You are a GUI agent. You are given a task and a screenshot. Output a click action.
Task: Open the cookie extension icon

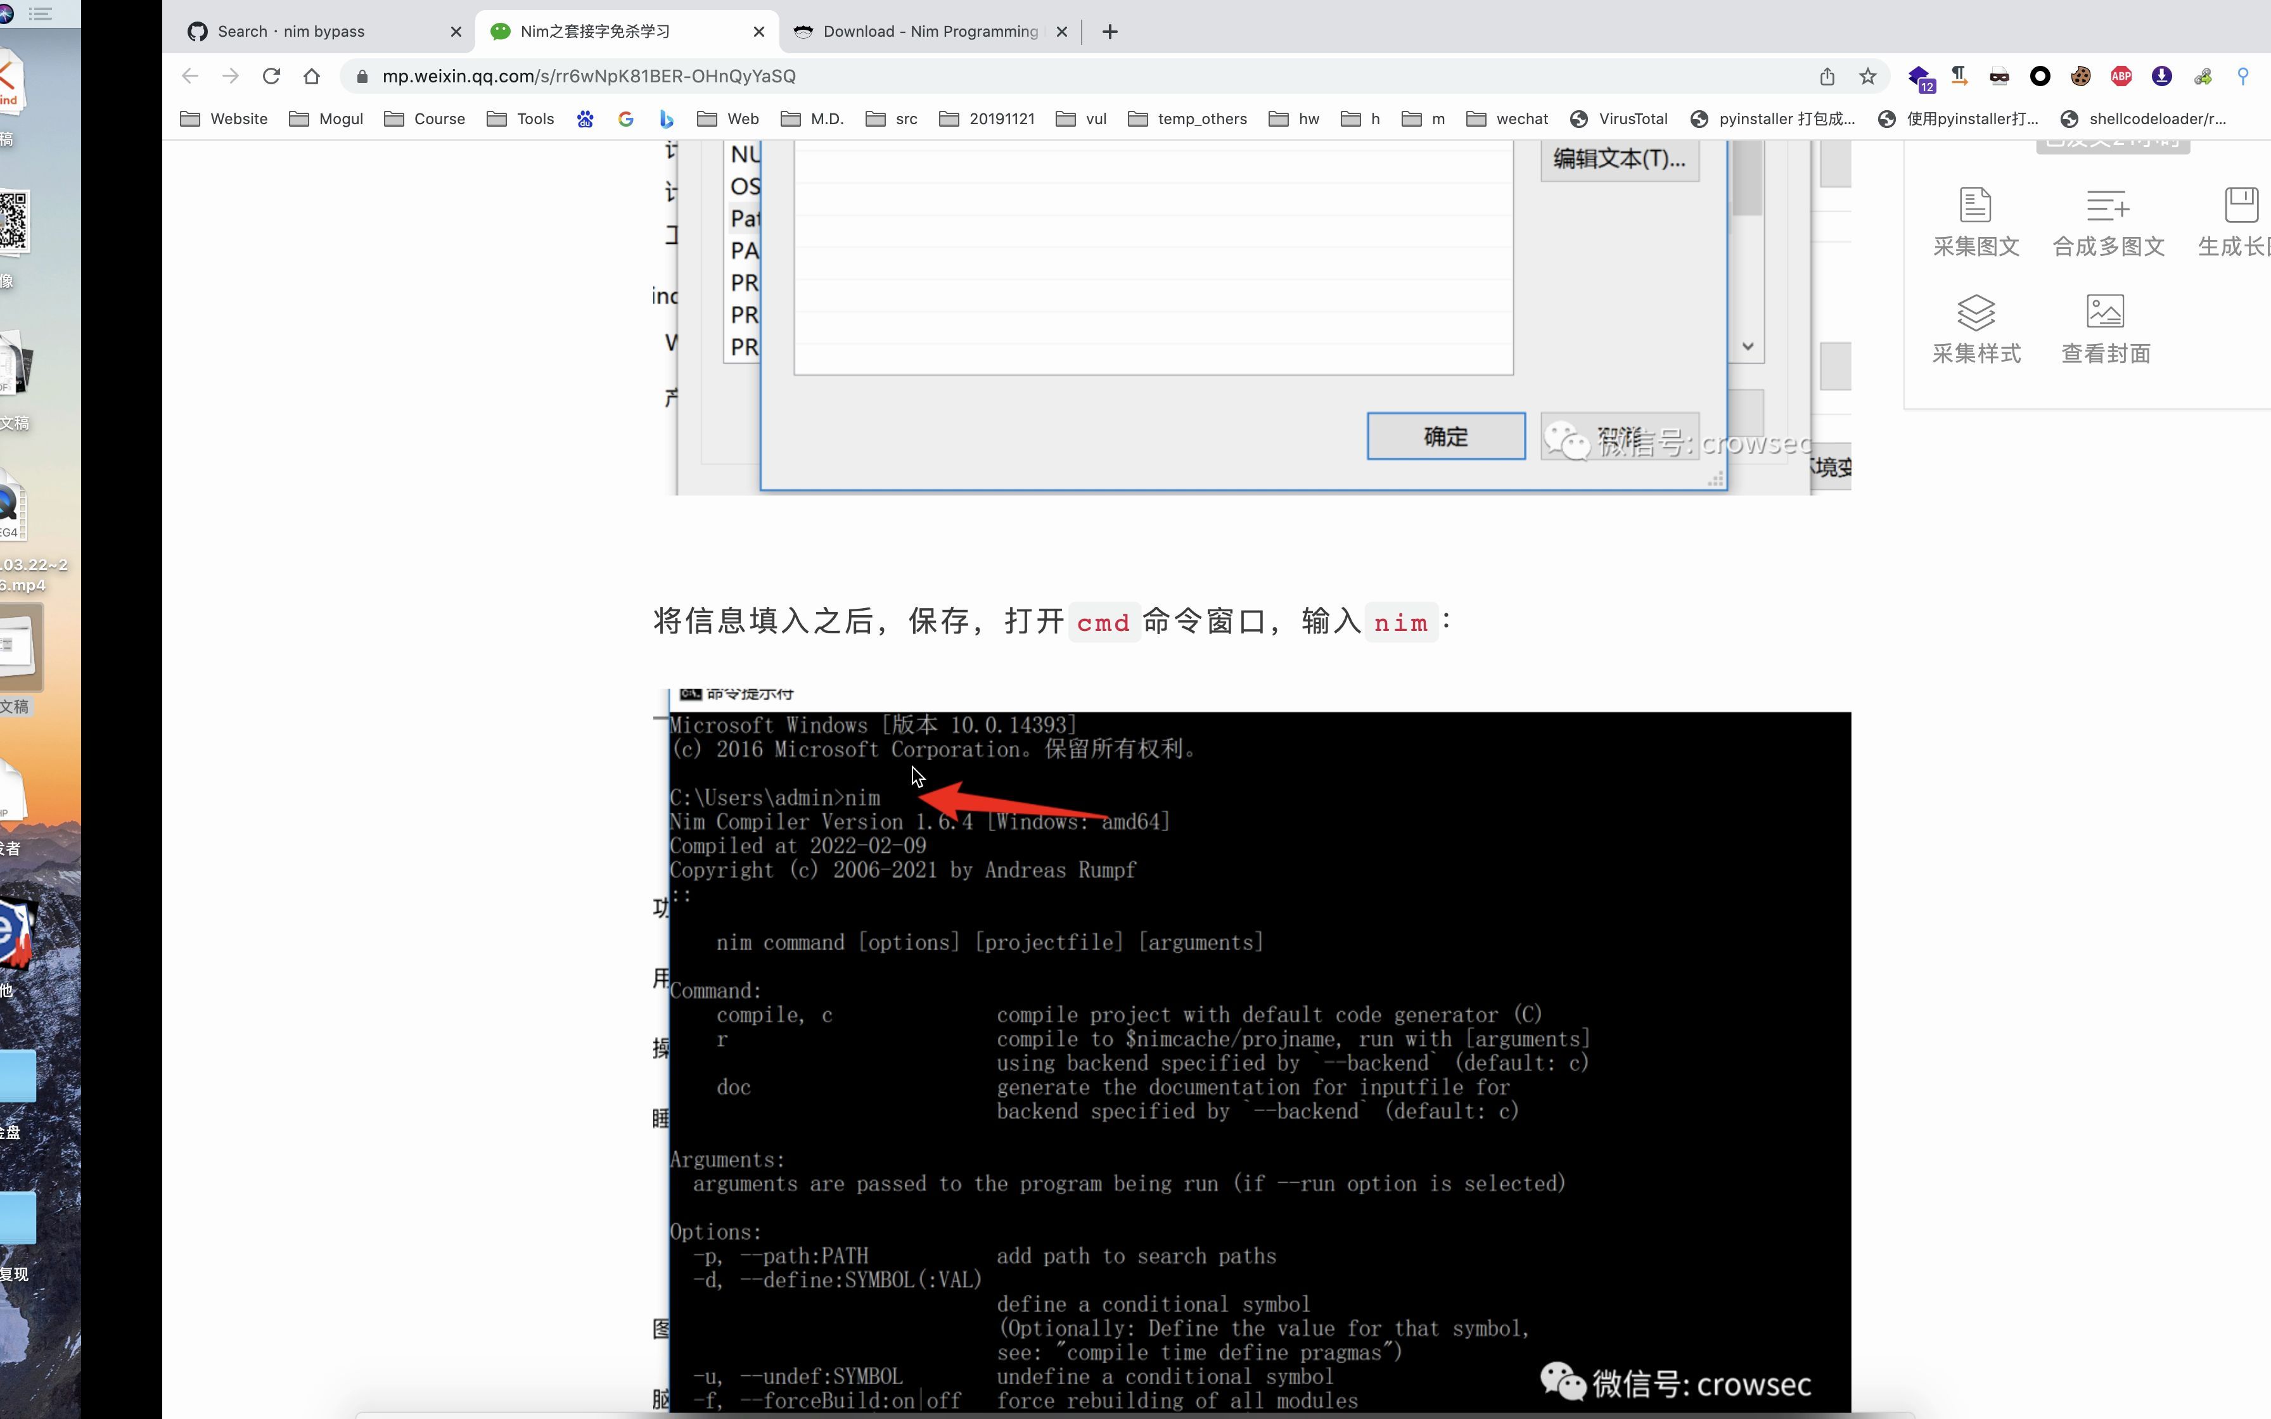pos(2080,76)
